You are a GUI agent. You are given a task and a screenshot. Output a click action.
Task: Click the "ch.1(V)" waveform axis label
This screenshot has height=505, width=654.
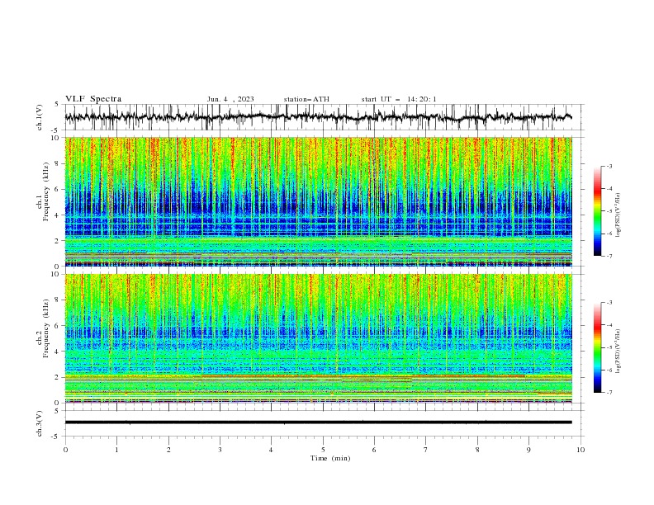click(40, 117)
